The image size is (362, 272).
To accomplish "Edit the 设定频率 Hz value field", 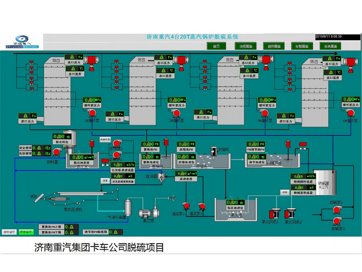I will point(42,148).
